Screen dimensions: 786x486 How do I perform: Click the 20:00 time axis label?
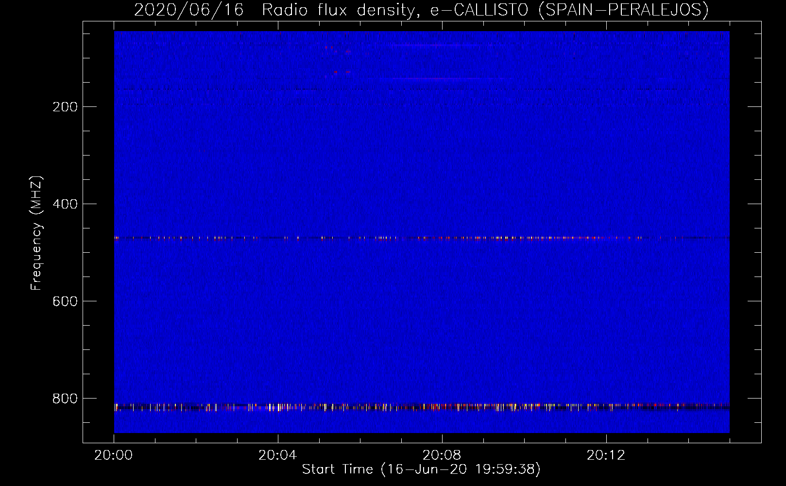(114, 455)
